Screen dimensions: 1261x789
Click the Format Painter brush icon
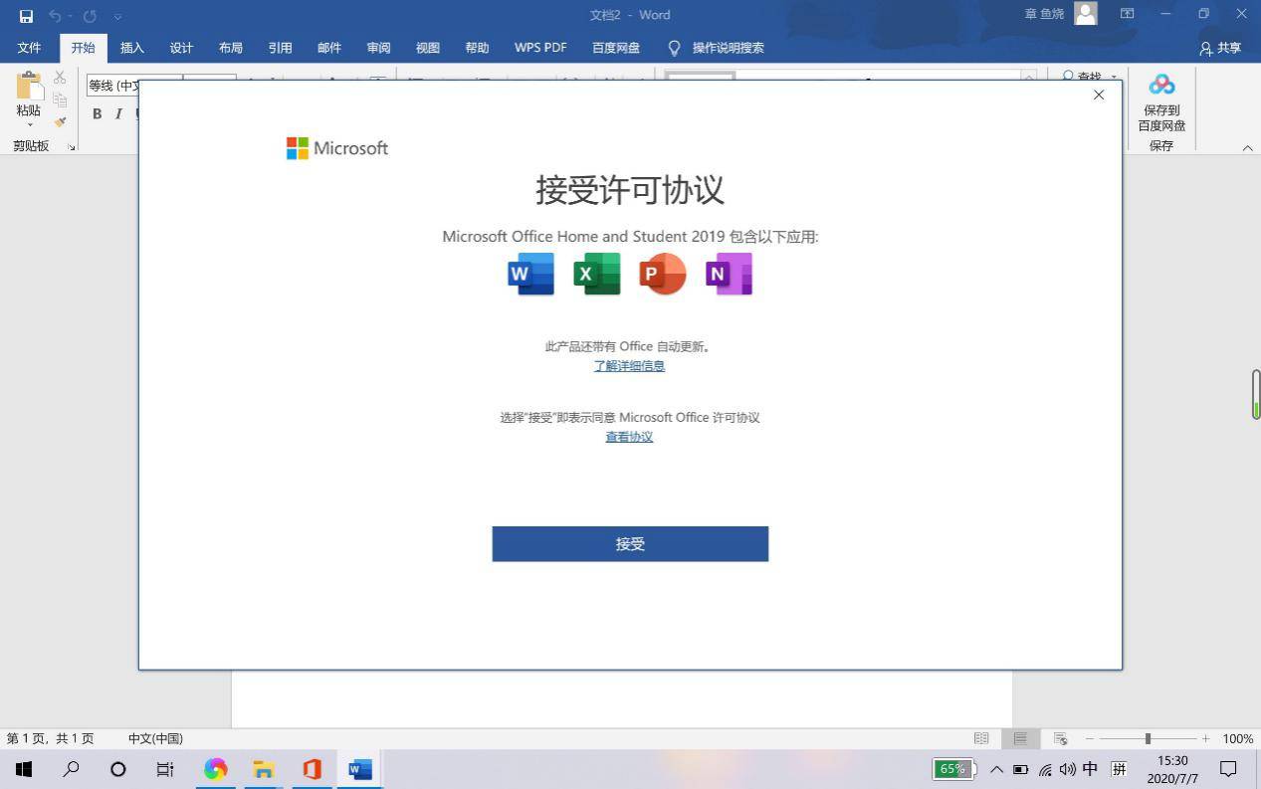point(60,122)
